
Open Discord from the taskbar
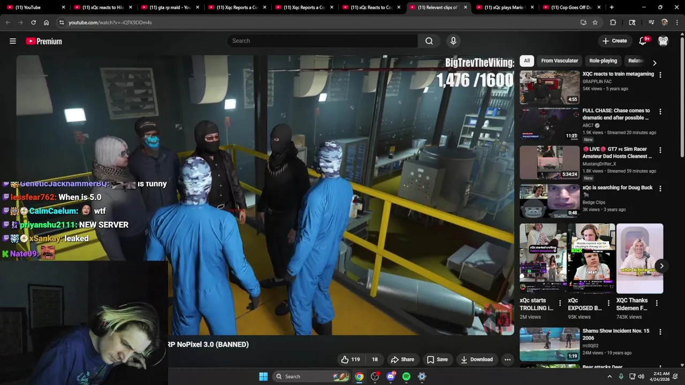pyautogui.click(x=391, y=376)
